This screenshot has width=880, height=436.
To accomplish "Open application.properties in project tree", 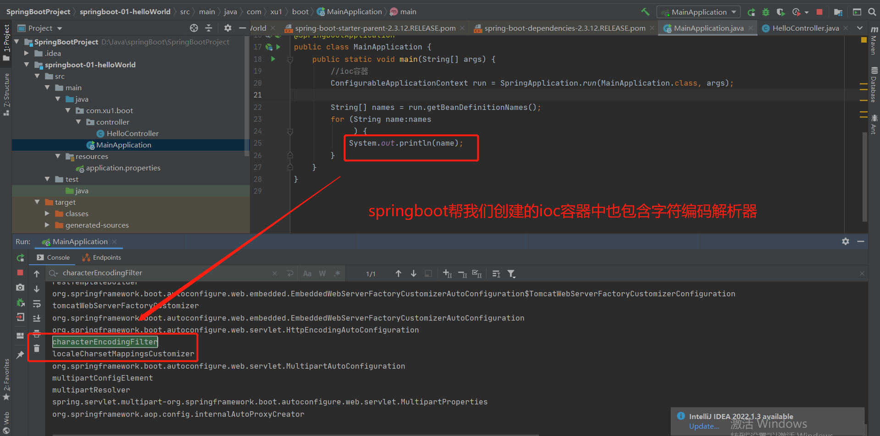I will click(x=123, y=168).
